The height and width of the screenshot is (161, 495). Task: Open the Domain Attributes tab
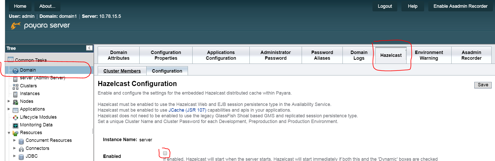point(119,55)
